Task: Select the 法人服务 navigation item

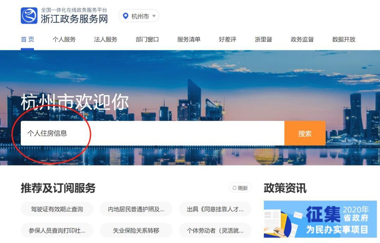Action: pos(106,39)
